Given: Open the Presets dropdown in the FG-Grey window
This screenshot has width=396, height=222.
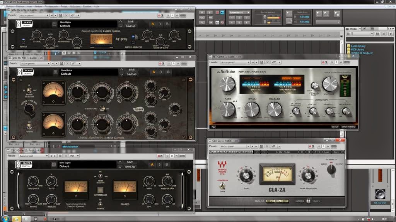Looking at the screenshot, I should click(34, 15).
